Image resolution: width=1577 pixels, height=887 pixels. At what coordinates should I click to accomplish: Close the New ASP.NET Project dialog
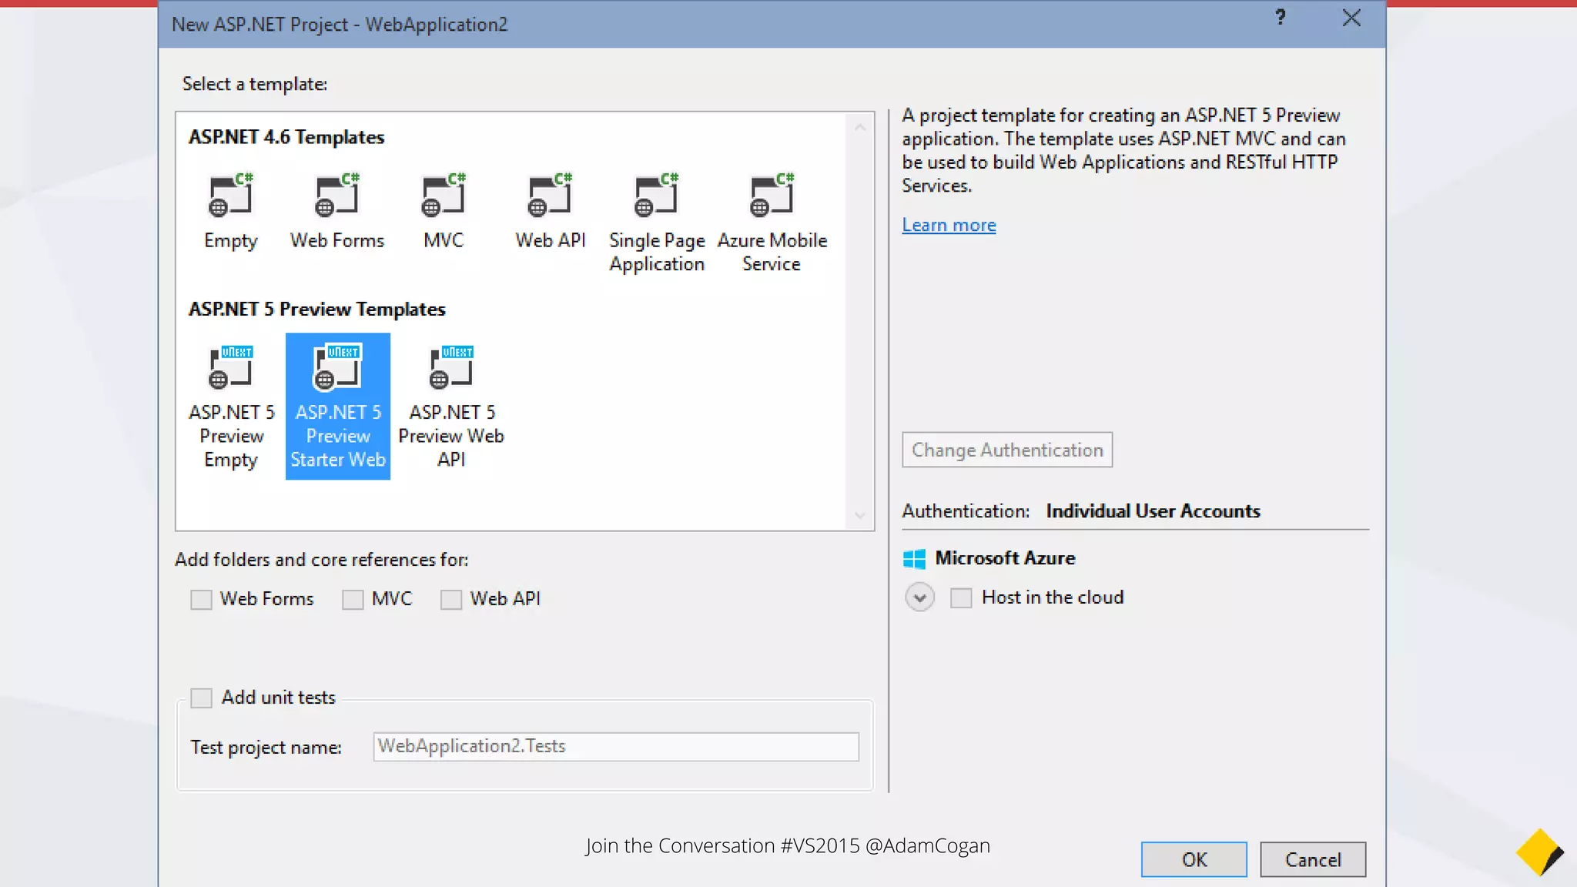[x=1351, y=18]
